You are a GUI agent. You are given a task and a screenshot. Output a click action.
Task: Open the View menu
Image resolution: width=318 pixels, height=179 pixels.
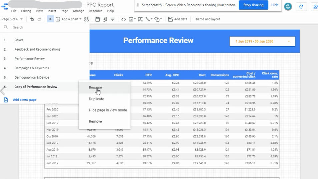39,11
